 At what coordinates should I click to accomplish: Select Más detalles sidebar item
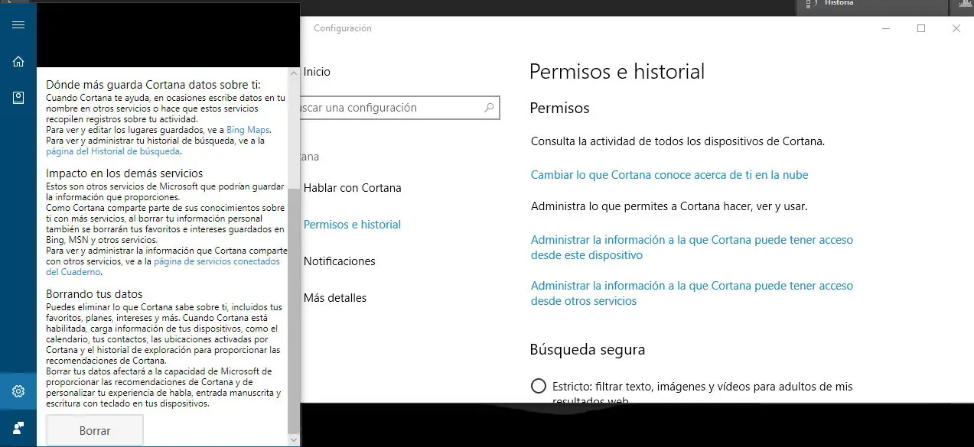click(x=334, y=298)
